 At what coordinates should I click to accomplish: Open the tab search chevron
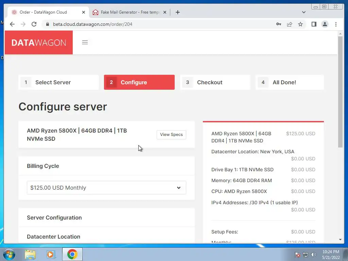click(303, 12)
